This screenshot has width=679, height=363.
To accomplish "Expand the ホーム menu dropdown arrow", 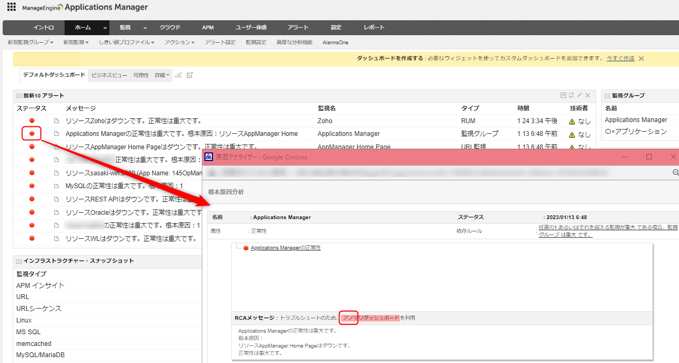I will coord(105,28).
